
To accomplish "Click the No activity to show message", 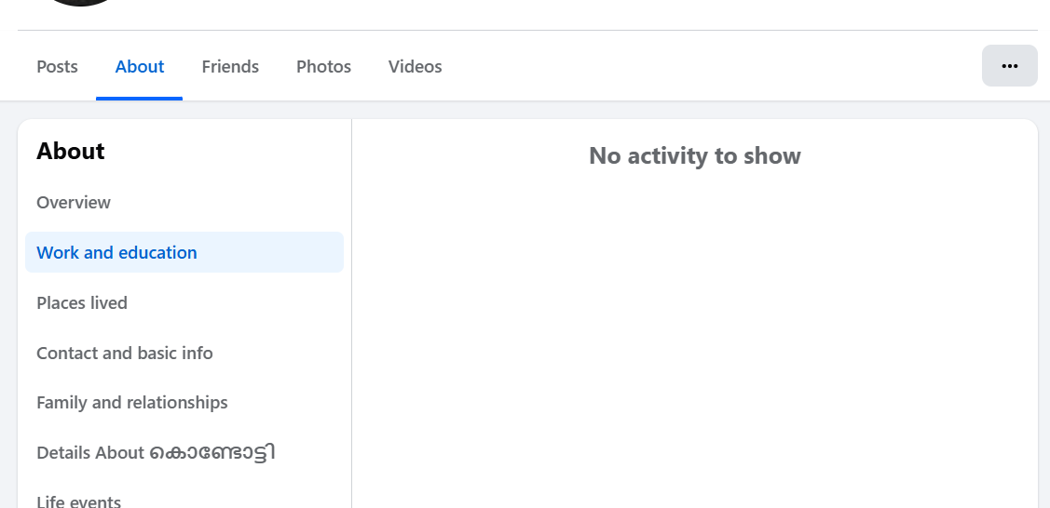I will 694,156.
